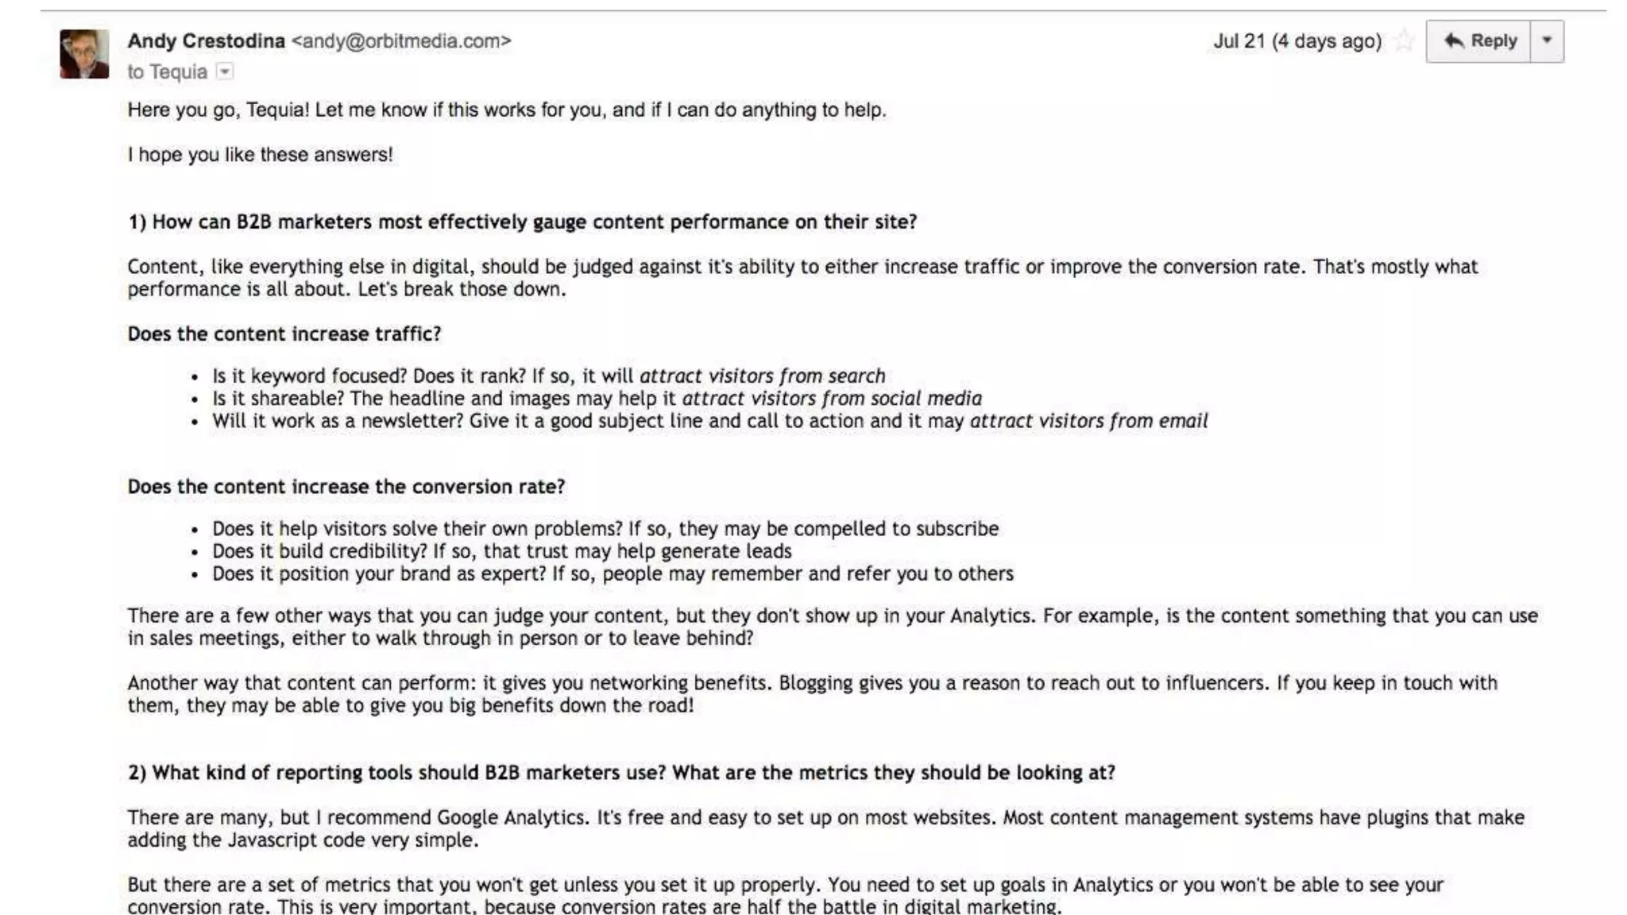Click 'Does the content increase traffic?' subheading
The width and height of the screenshot is (1627, 915).
click(284, 334)
